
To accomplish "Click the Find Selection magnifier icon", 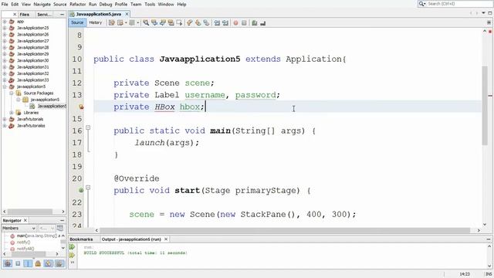I will pos(146,22).
